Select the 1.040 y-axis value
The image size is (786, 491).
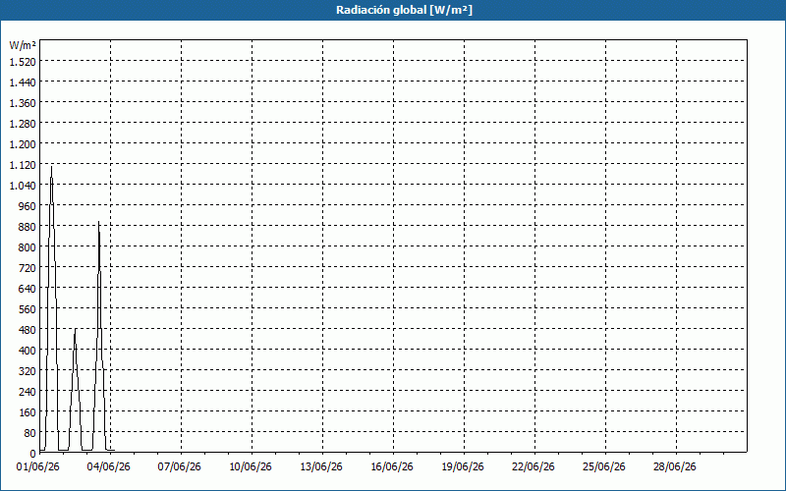(23, 186)
